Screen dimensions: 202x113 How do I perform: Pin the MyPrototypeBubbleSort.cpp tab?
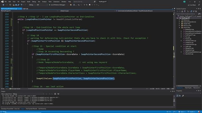click(x=19, y=8)
